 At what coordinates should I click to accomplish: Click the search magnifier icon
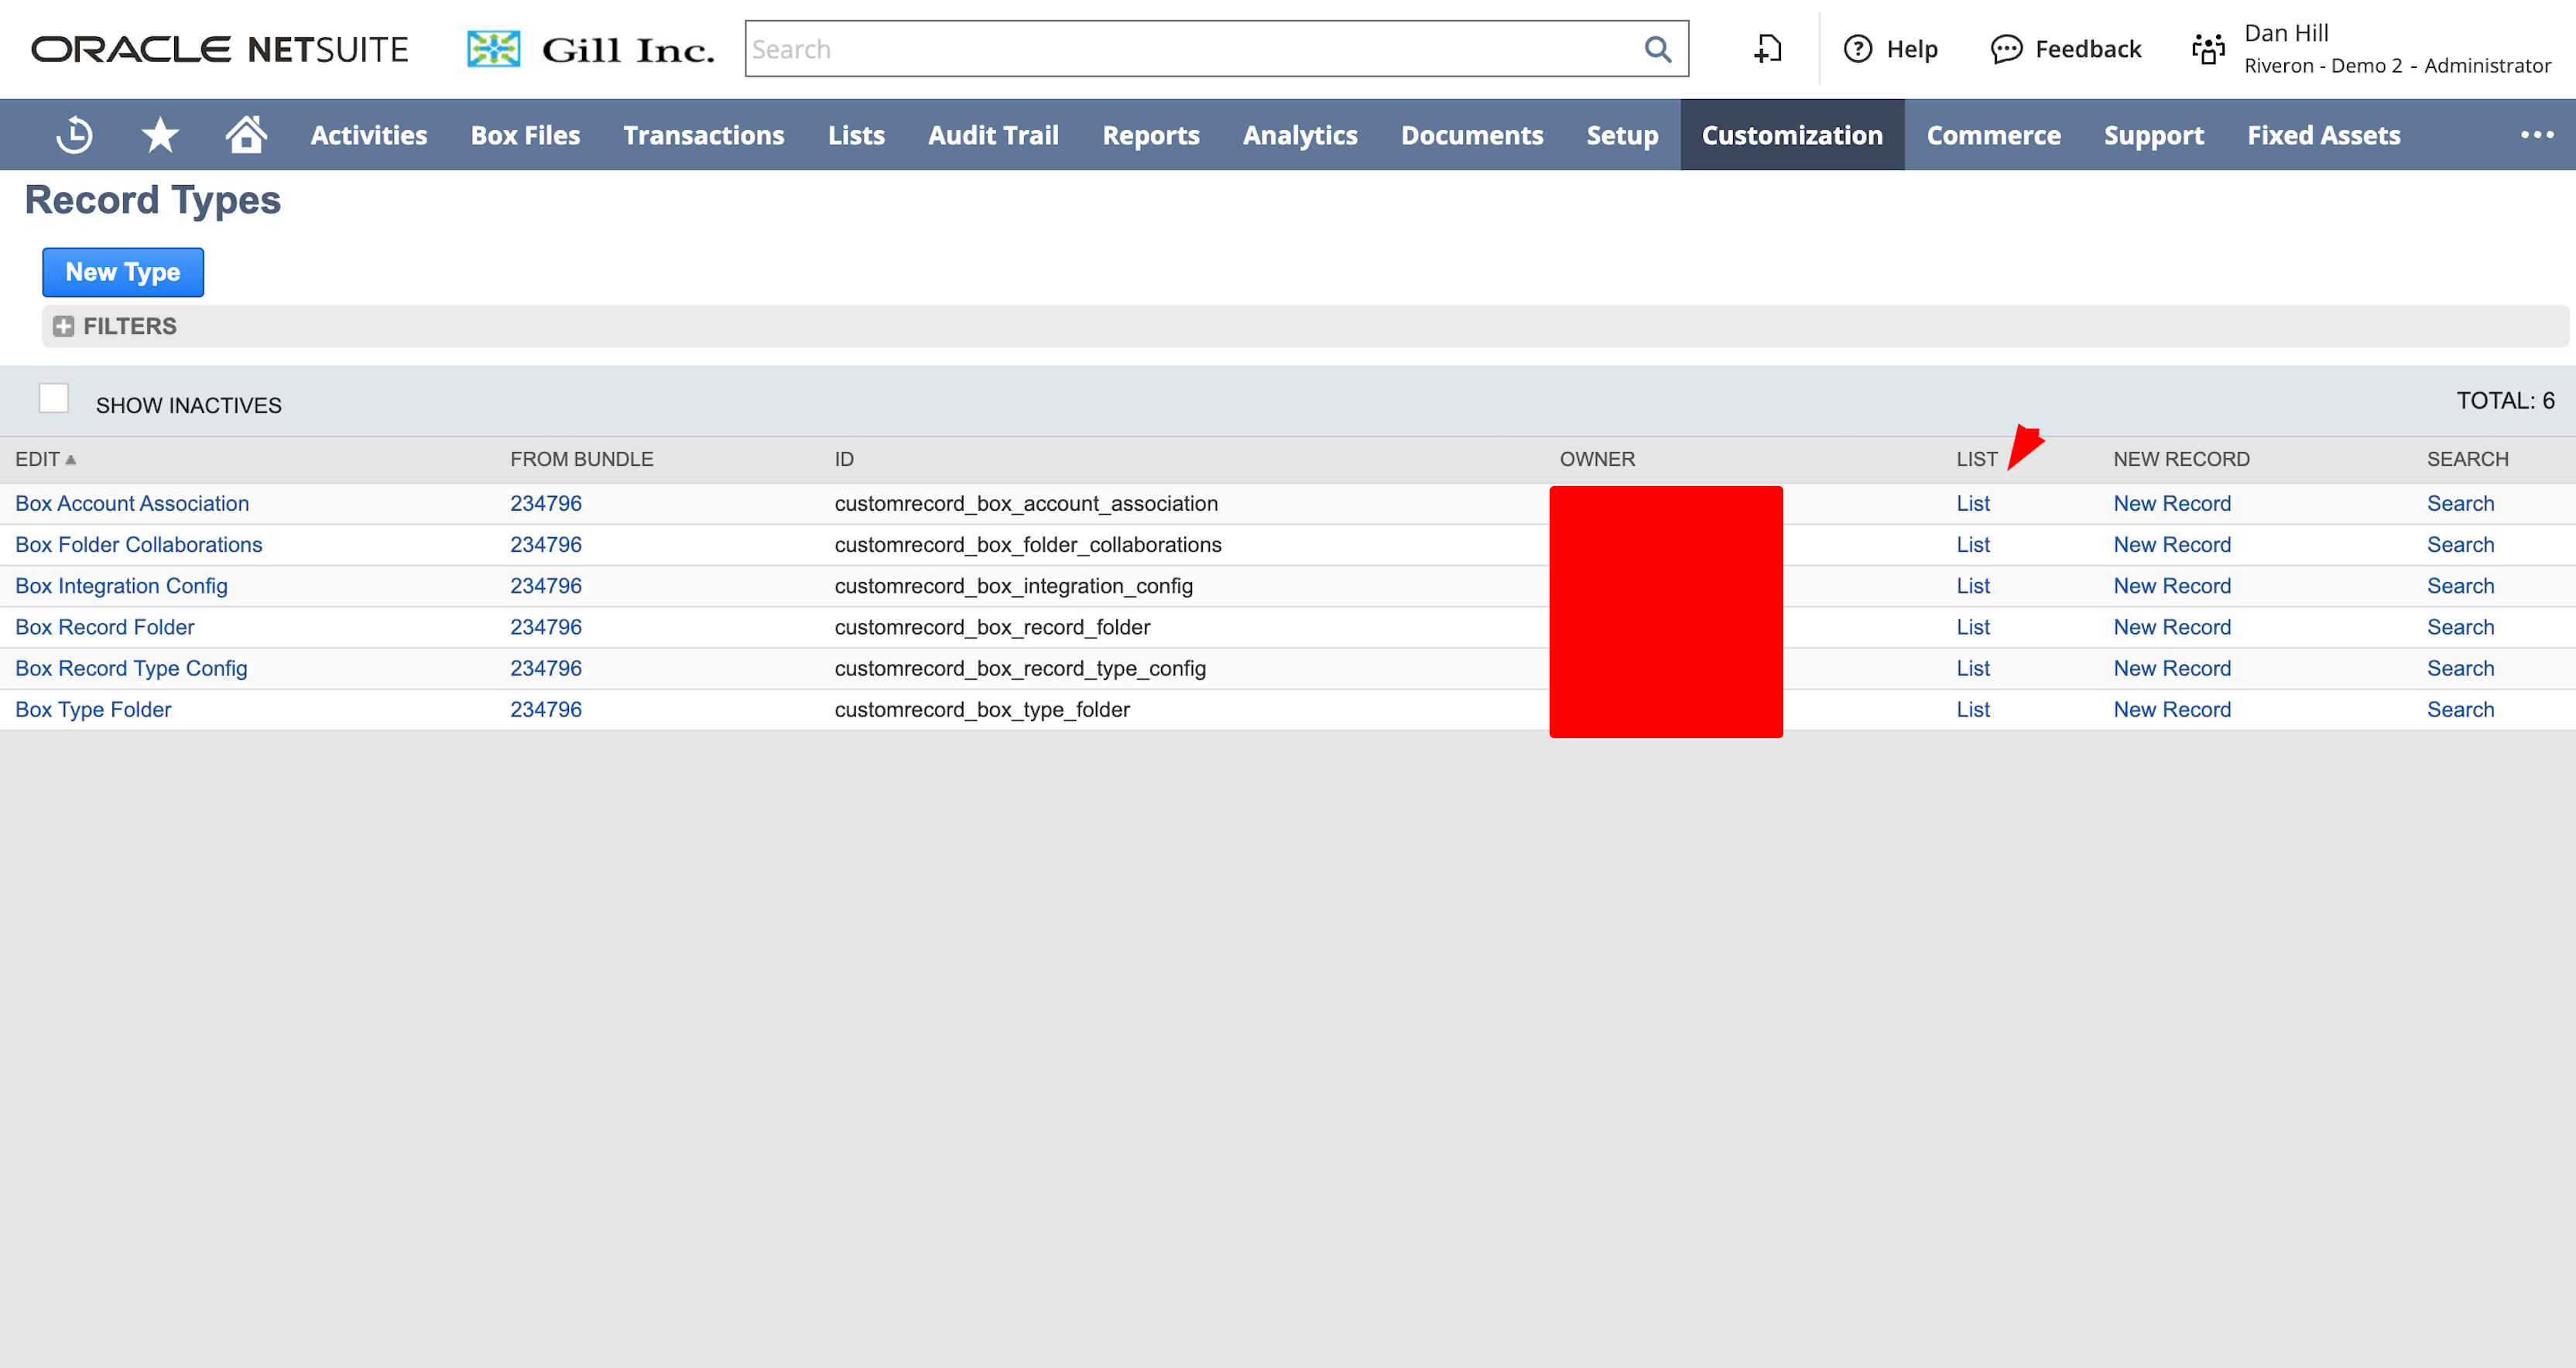1657,49
